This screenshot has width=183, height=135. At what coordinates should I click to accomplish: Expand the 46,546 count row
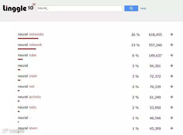click(172, 118)
